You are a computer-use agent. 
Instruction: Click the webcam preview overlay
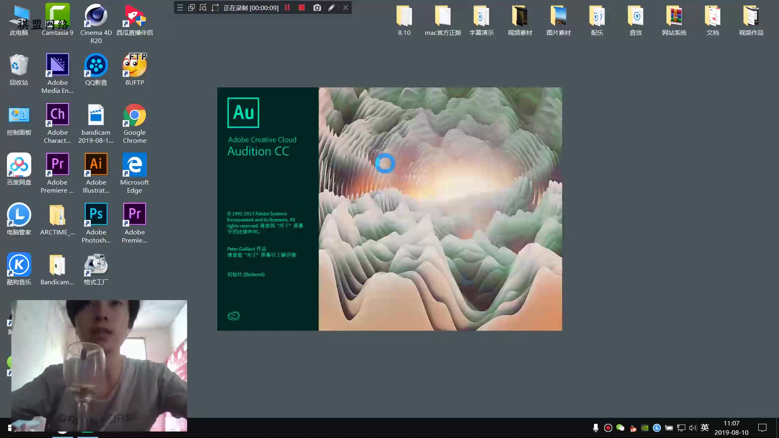coord(99,365)
